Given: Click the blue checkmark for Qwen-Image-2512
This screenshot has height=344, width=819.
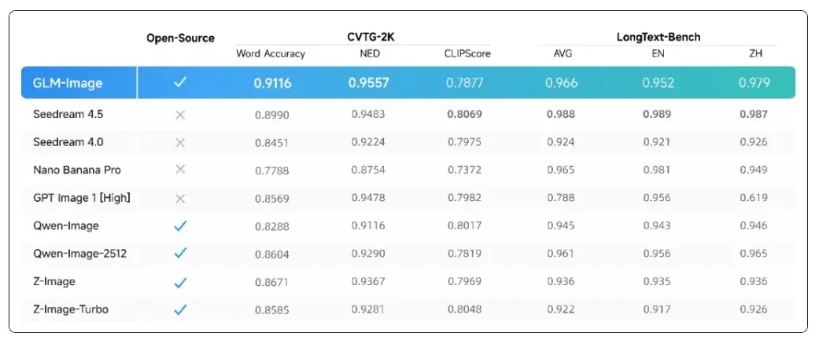Looking at the screenshot, I should [180, 253].
